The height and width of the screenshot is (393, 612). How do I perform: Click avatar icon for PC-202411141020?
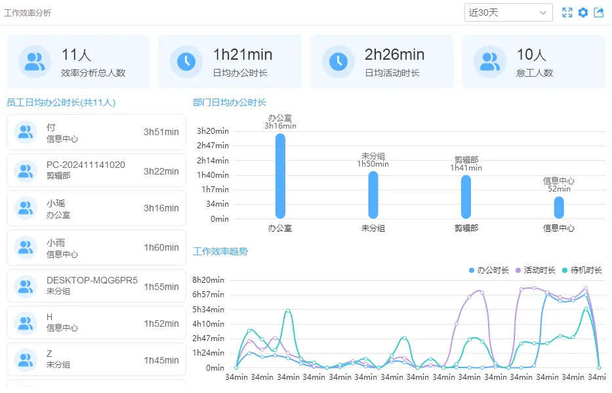point(26,171)
